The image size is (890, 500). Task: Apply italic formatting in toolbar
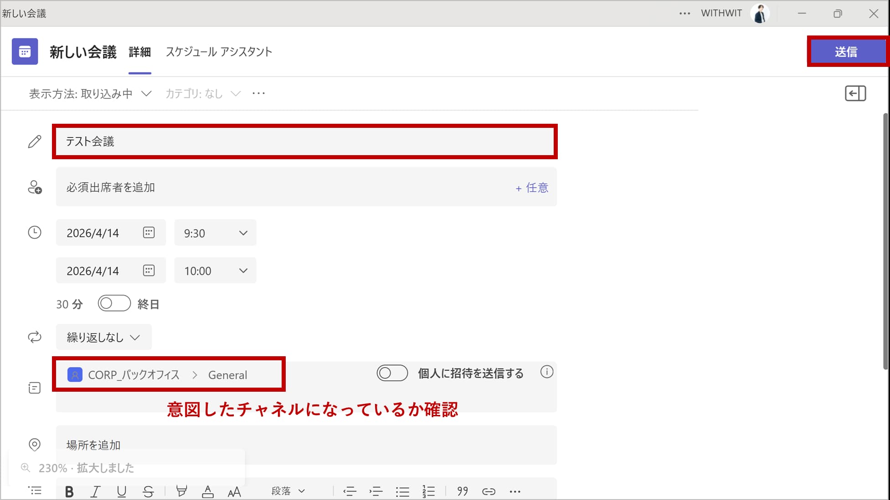(x=95, y=491)
